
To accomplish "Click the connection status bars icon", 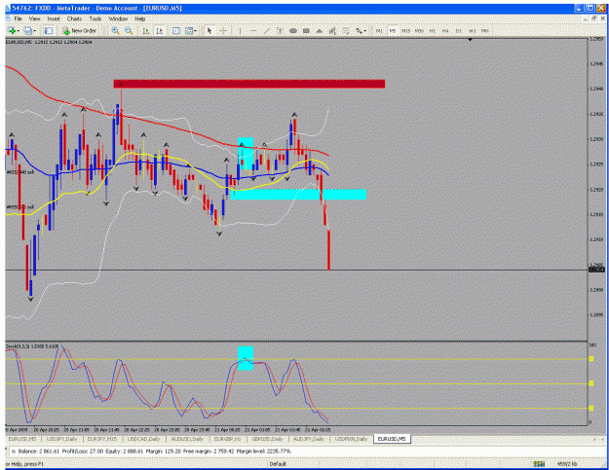I will [x=539, y=464].
